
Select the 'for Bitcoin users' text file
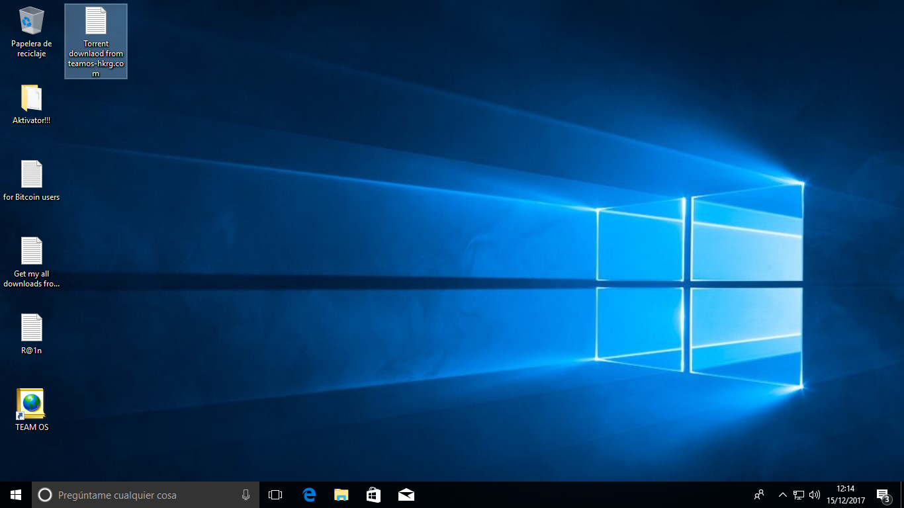[32, 181]
